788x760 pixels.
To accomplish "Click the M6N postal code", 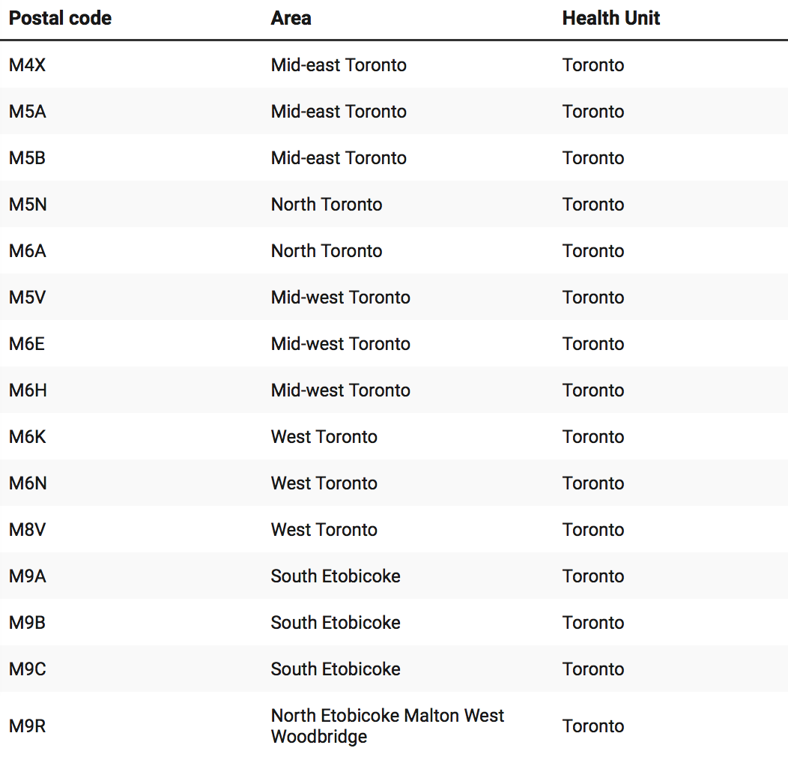I will pyautogui.click(x=28, y=483).
